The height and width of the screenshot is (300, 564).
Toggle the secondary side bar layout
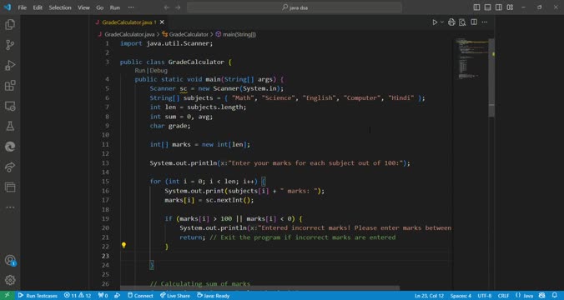(x=499, y=7)
